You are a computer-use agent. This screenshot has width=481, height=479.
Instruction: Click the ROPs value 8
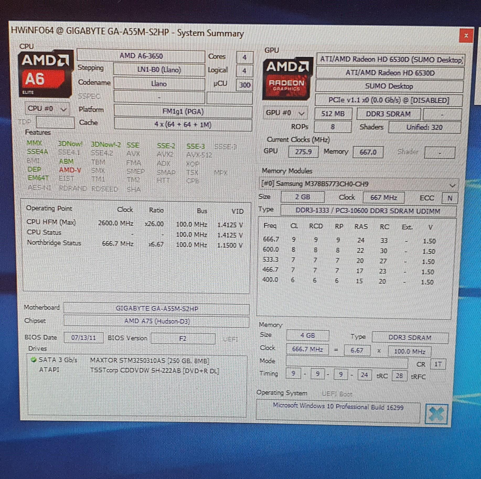[x=333, y=127]
